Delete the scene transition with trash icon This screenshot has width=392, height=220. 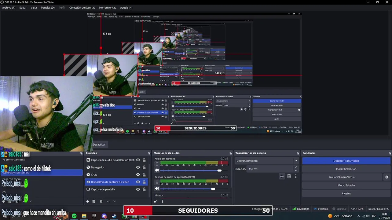289,176
